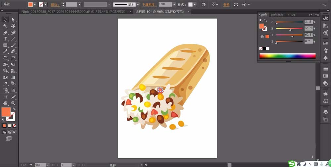Open the 样式 graphic style dropdown

click(x=195, y=4)
